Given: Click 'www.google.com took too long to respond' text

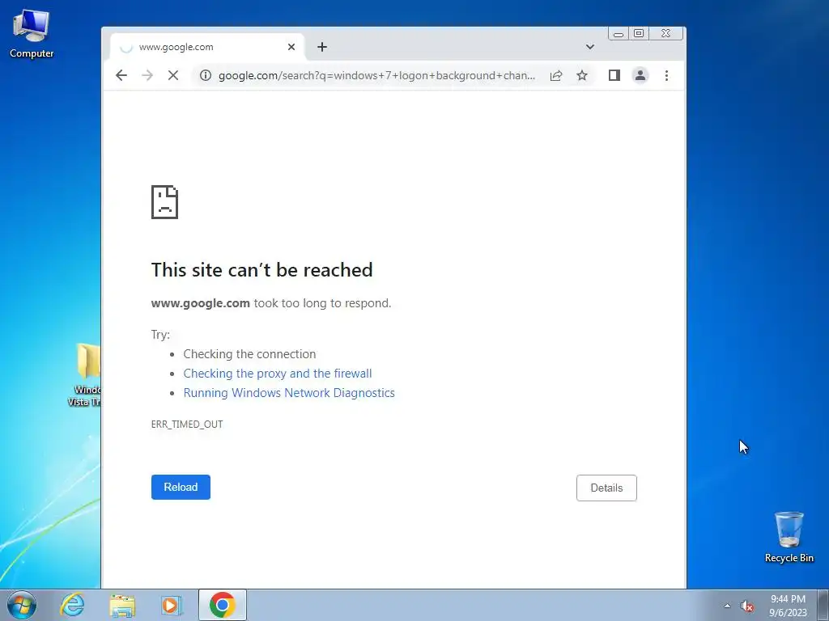Looking at the screenshot, I should [271, 303].
